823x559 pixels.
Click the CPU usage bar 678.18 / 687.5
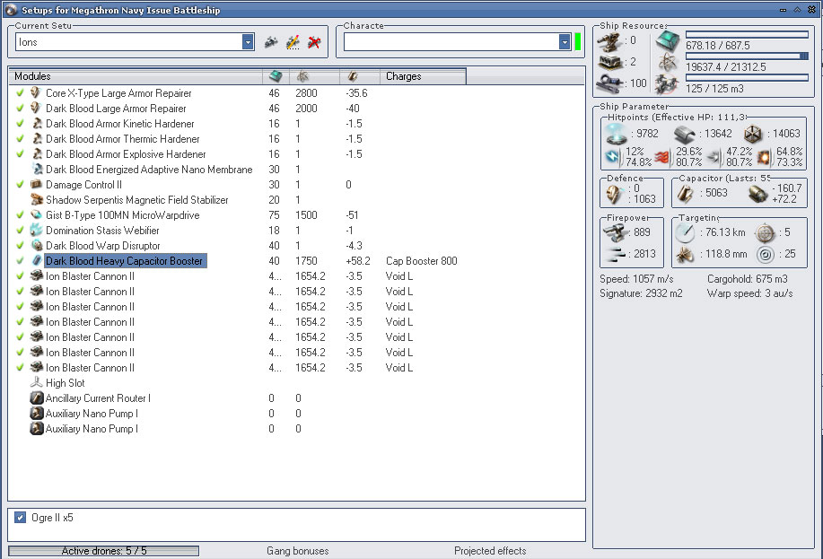tap(747, 35)
